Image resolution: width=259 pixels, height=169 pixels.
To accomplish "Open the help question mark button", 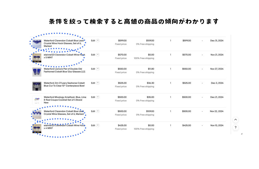I will pyautogui.click(x=235, y=127).
